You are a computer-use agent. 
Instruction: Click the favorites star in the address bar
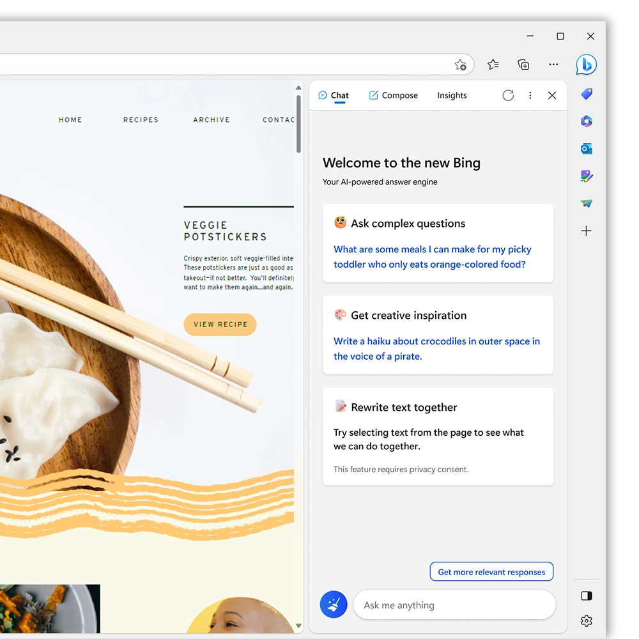pyautogui.click(x=461, y=65)
